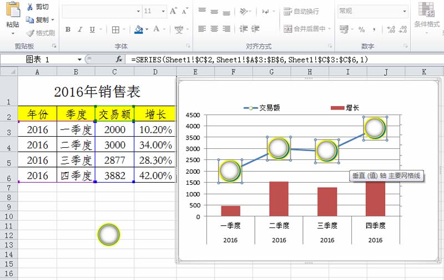The image size is (444, 280).
Task: Expand the Name Box dropdown arrow
Action: pos(88,59)
